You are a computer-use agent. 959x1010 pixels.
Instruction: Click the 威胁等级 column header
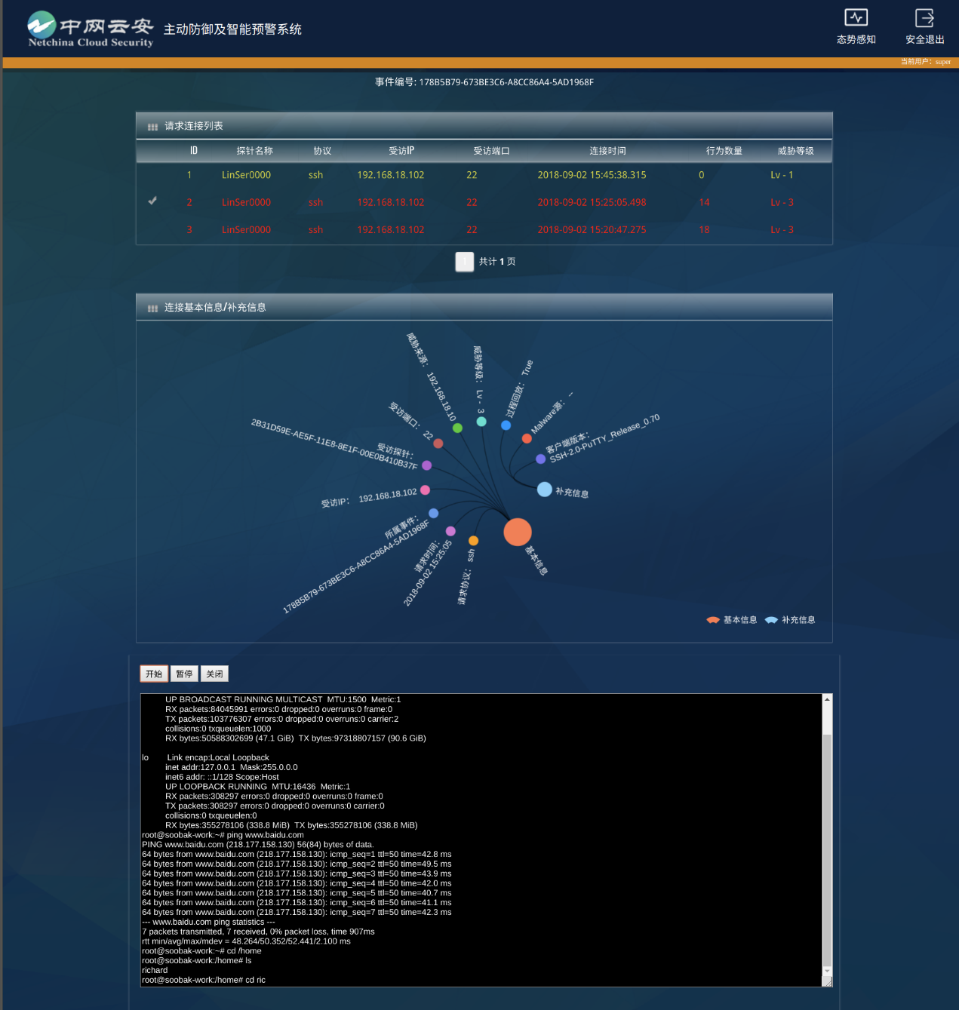[x=795, y=151]
